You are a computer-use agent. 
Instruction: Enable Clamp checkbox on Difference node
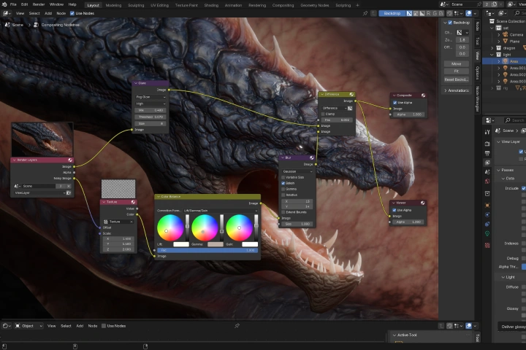pyautogui.click(x=323, y=114)
